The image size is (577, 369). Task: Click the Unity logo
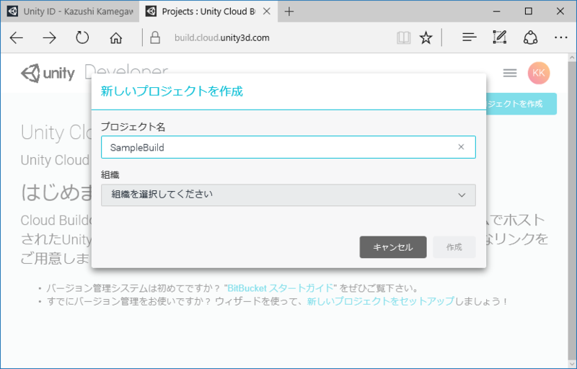pos(48,73)
